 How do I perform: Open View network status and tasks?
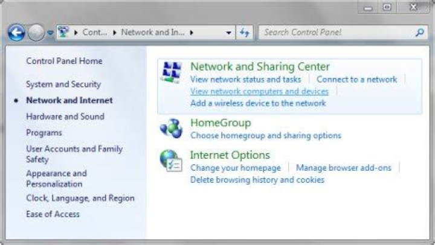(245, 79)
